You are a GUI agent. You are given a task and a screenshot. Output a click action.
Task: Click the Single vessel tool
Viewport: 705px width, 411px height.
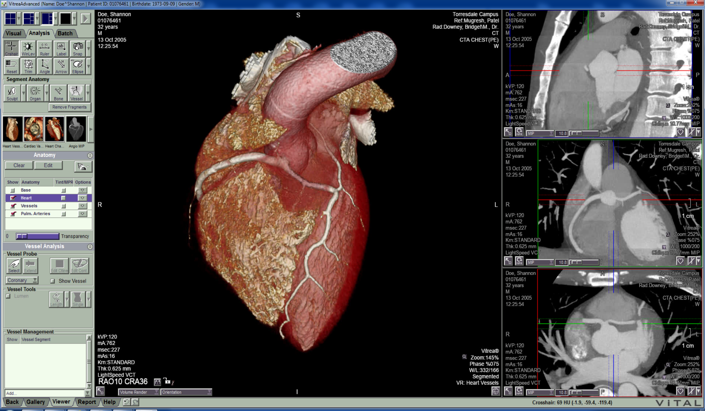coord(78,299)
